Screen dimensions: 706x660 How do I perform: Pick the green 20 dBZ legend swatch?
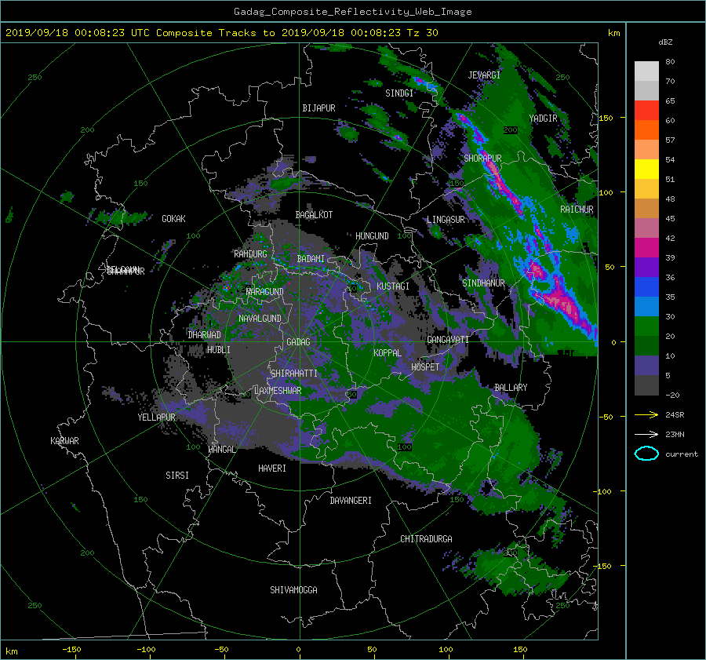646,326
